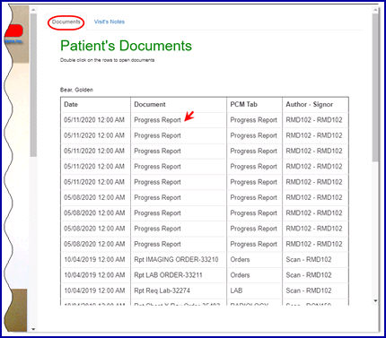Click the right vertical scrollbar thumb
This screenshot has height=338, width=386.
375,88
